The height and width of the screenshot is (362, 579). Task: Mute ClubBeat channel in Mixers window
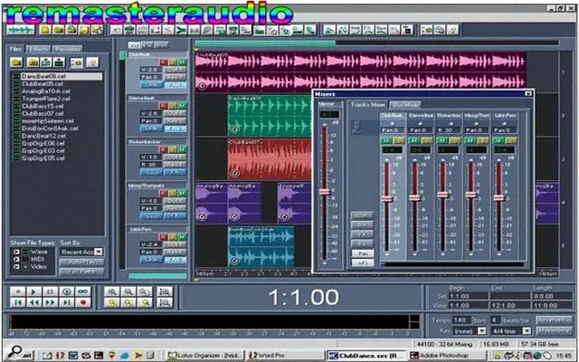[386, 140]
